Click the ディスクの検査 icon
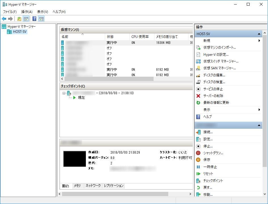 (198, 82)
